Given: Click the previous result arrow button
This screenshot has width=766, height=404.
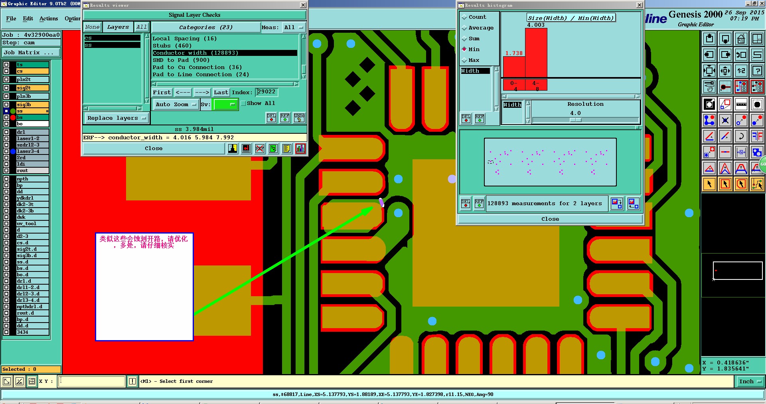Looking at the screenshot, I should tap(183, 93).
